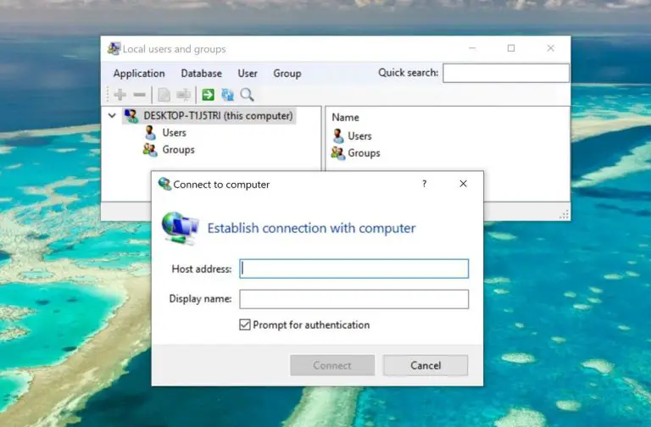Click the refresh toolbar icon

click(x=227, y=95)
